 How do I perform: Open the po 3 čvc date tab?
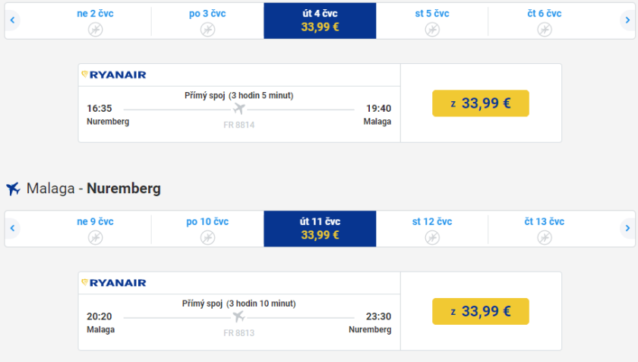click(x=207, y=21)
